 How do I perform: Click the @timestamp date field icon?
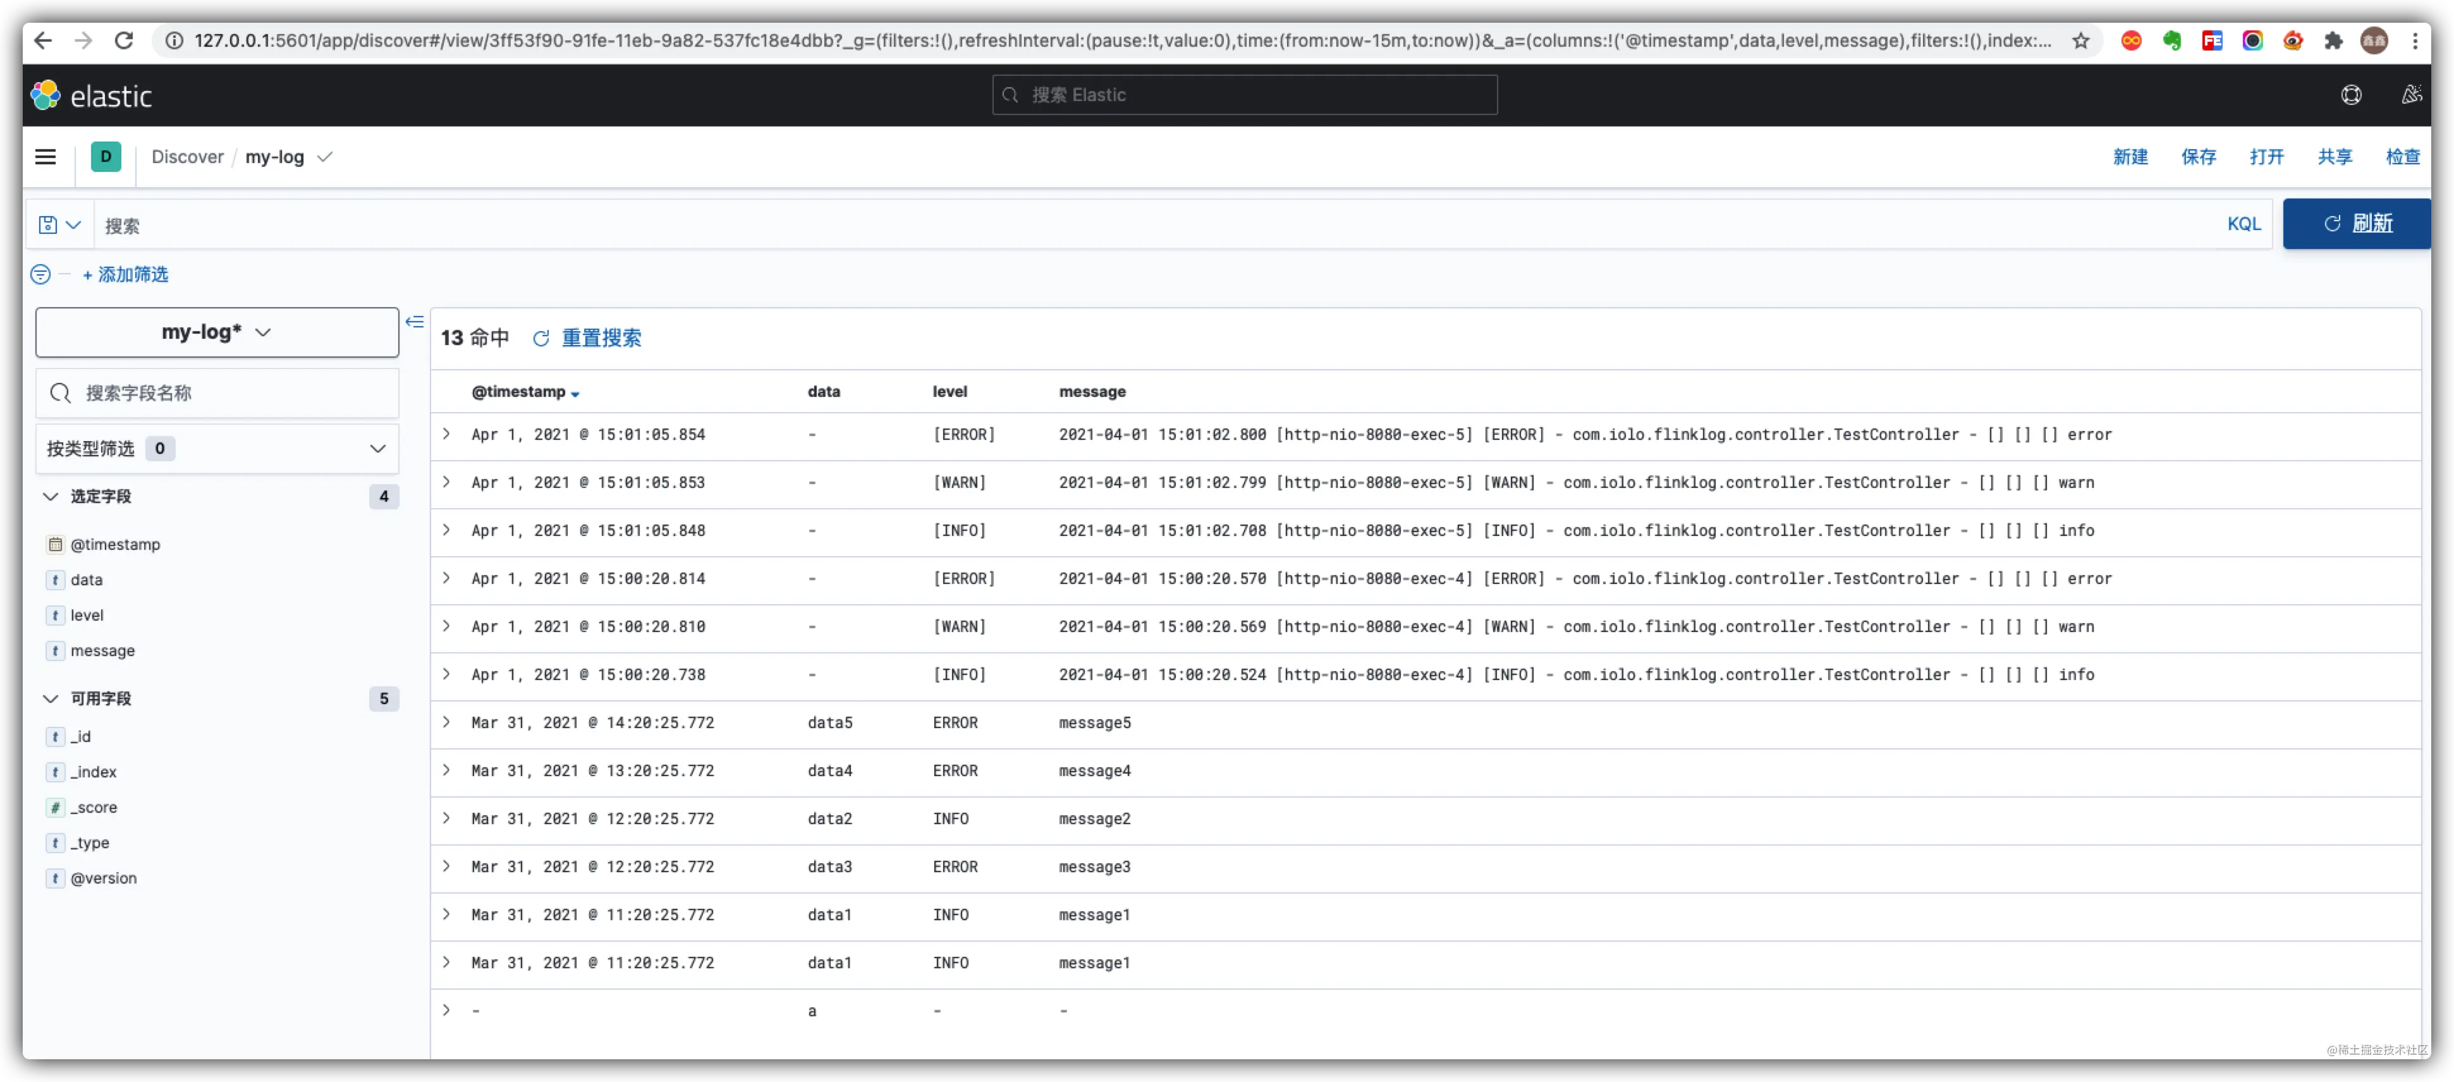click(x=55, y=545)
